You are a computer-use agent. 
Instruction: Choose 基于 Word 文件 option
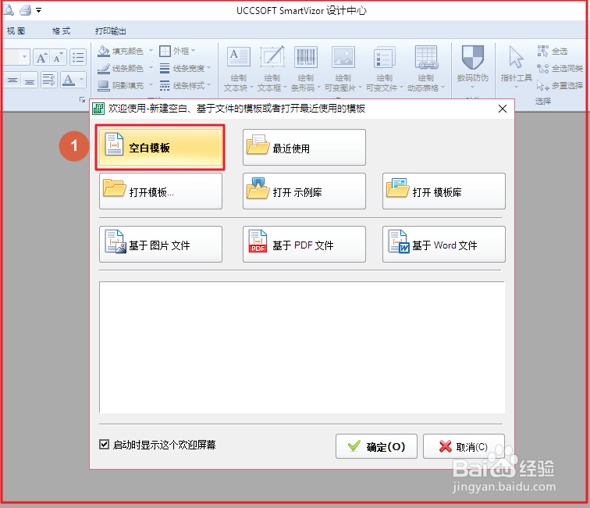tap(443, 244)
